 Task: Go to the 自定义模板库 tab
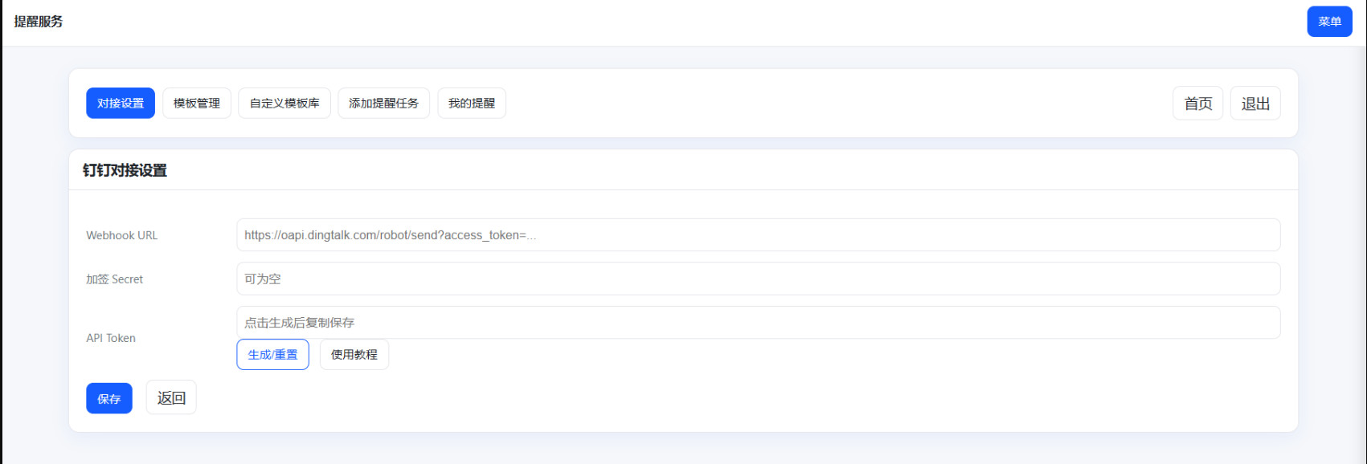coord(284,104)
